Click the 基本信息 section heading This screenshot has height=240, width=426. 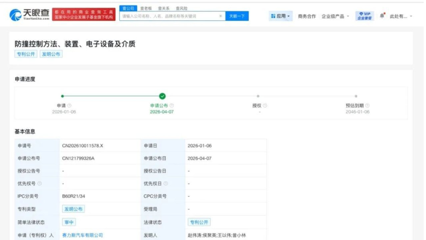(25, 131)
